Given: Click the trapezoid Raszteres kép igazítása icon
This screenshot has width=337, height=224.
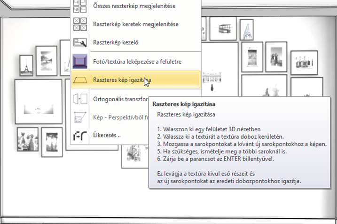Looking at the screenshot, I should (x=80, y=80).
